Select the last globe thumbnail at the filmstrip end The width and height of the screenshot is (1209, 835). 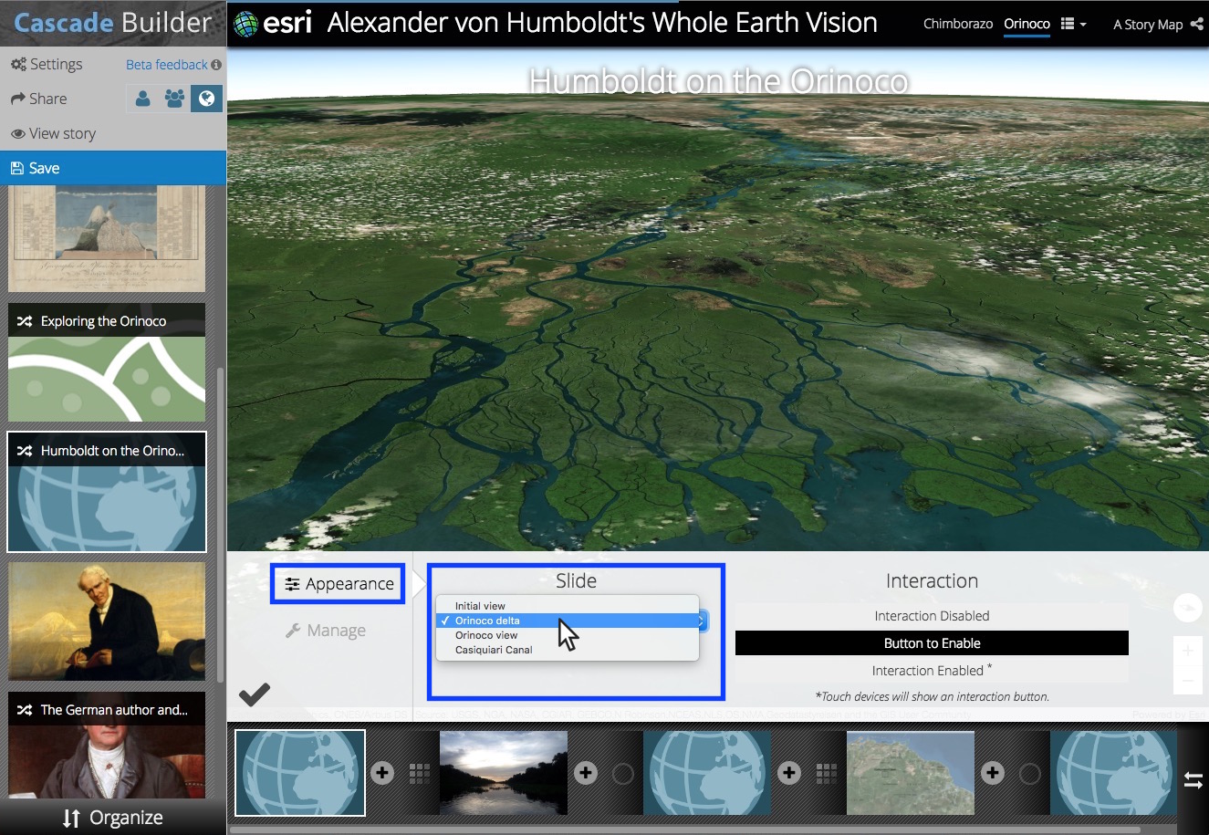coord(1113,773)
